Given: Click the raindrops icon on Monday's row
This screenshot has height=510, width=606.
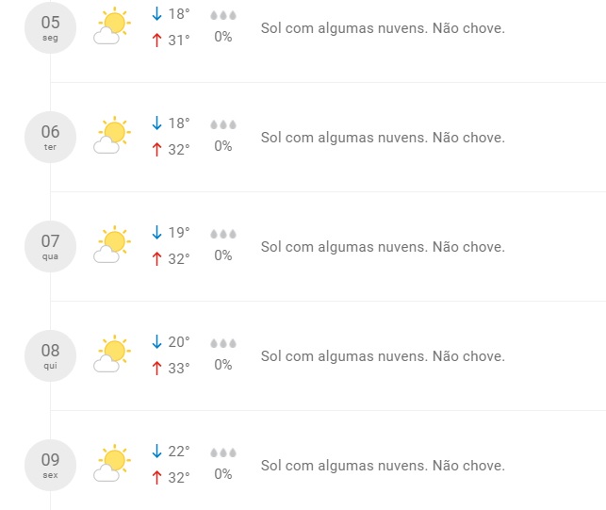Looking at the screenshot, I should click(x=223, y=15).
